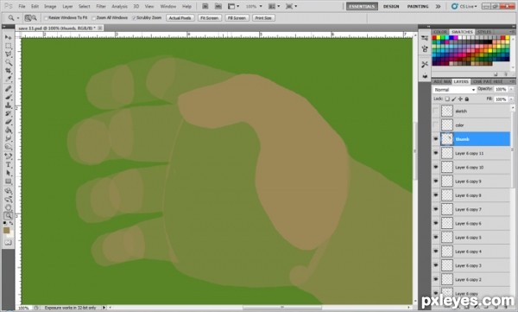The width and height of the screenshot is (518, 312).
Task: Toggle lock transparent pixels
Action: coord(447,99)
